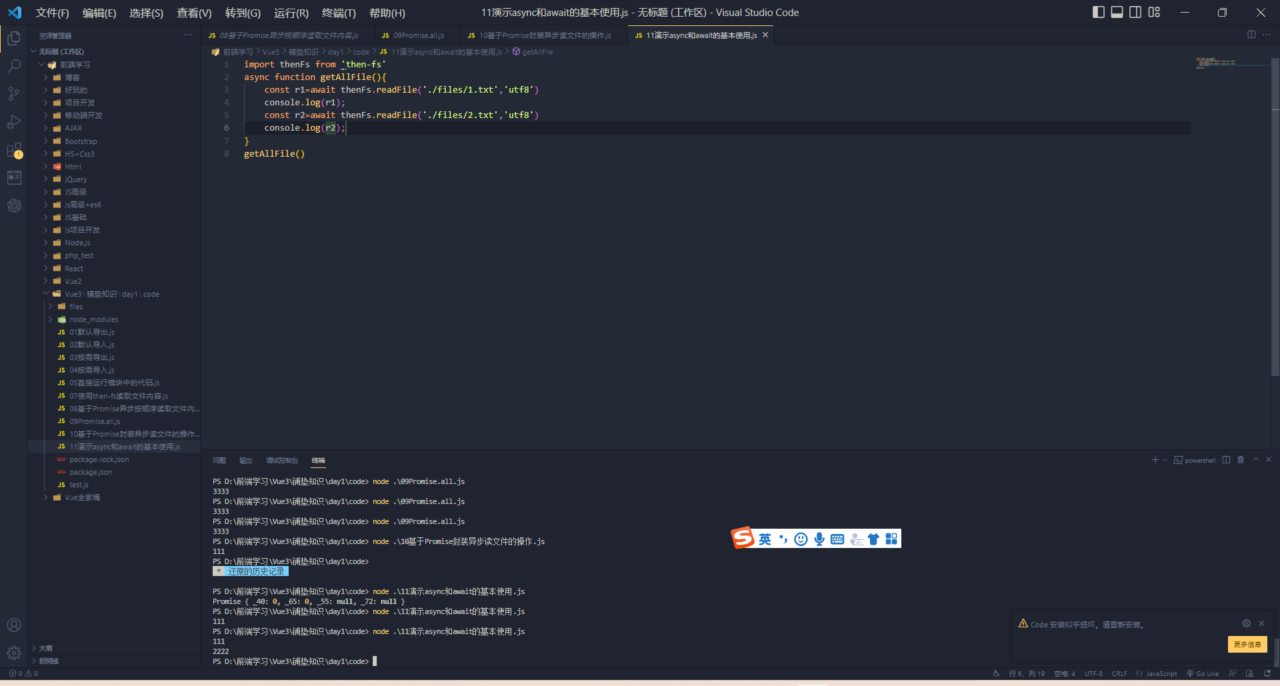Click the editor minimap
1280x686 pixels.
[x=1216, y=63]
